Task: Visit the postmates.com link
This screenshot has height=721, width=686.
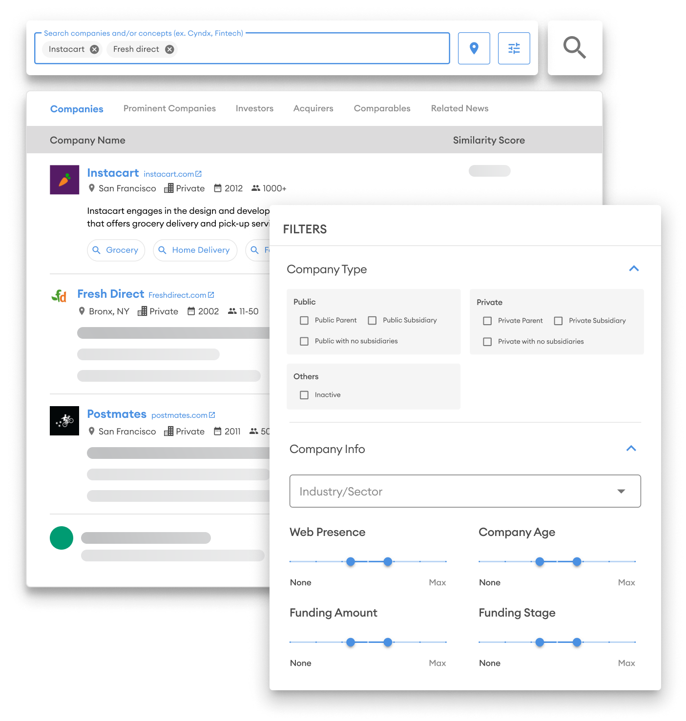Action: pos(179,415)
